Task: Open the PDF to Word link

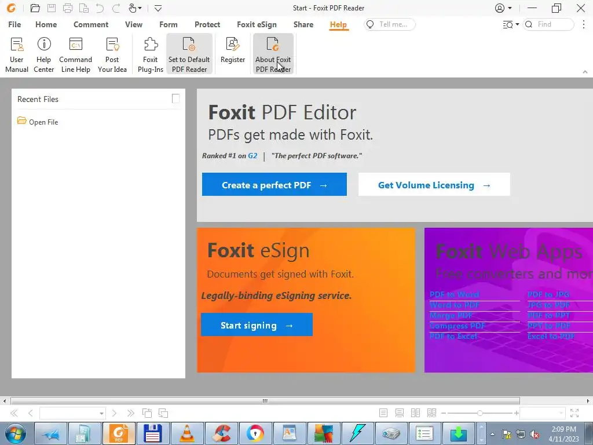Action: tap(454, 294)
